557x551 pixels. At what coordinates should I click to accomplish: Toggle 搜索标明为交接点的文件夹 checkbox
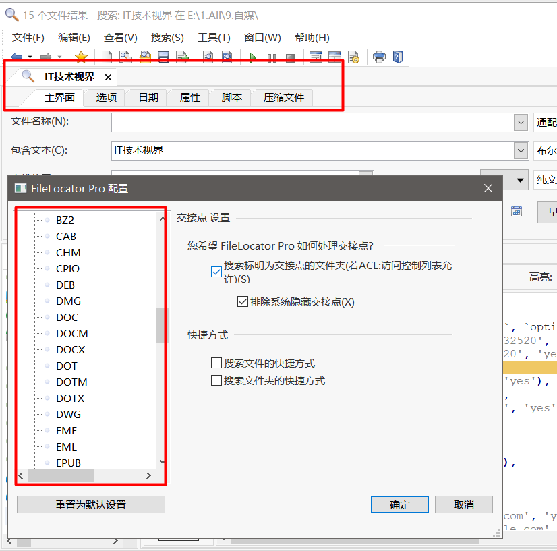[216, 272]
